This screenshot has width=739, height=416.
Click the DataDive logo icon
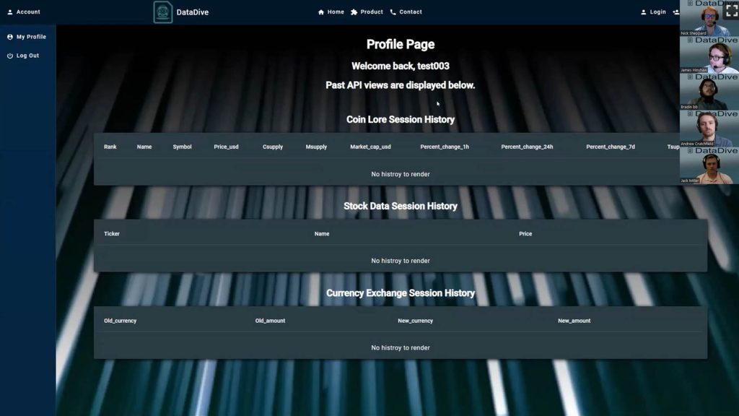pyautogui.click(x=163, y=12)
